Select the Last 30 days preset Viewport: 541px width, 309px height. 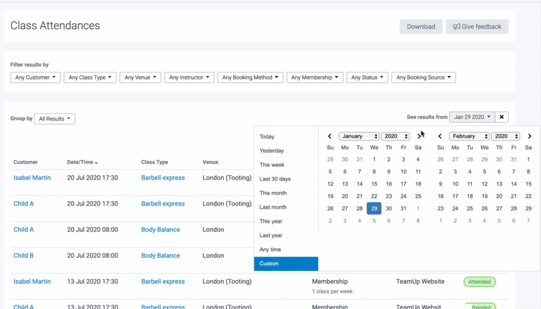click(275, 179)
